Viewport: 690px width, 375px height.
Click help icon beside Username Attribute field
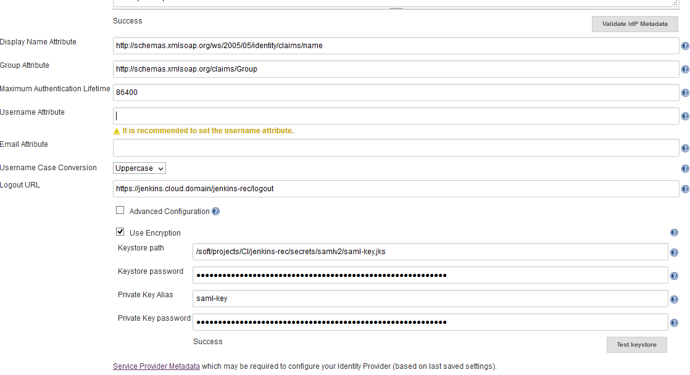[685, 117]
